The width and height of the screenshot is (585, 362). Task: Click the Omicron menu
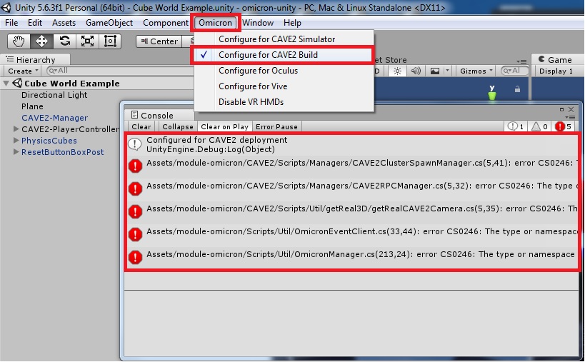[x=215, y=23]
